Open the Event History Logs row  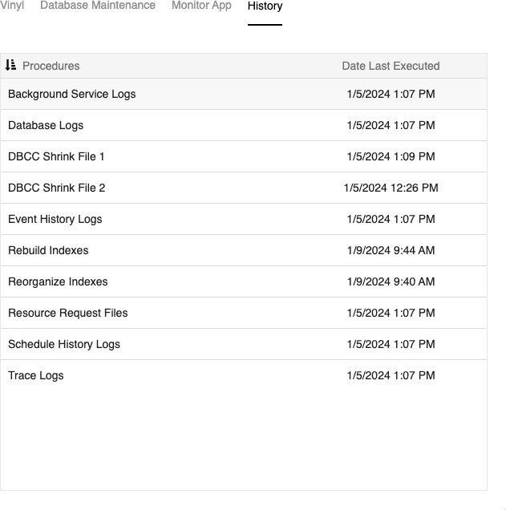point(55,219)
